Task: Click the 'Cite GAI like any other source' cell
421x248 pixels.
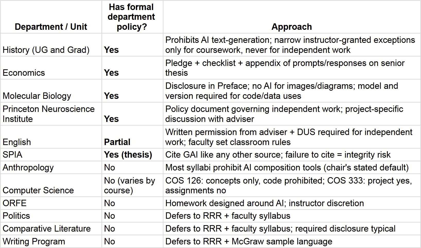Action: 292,155
